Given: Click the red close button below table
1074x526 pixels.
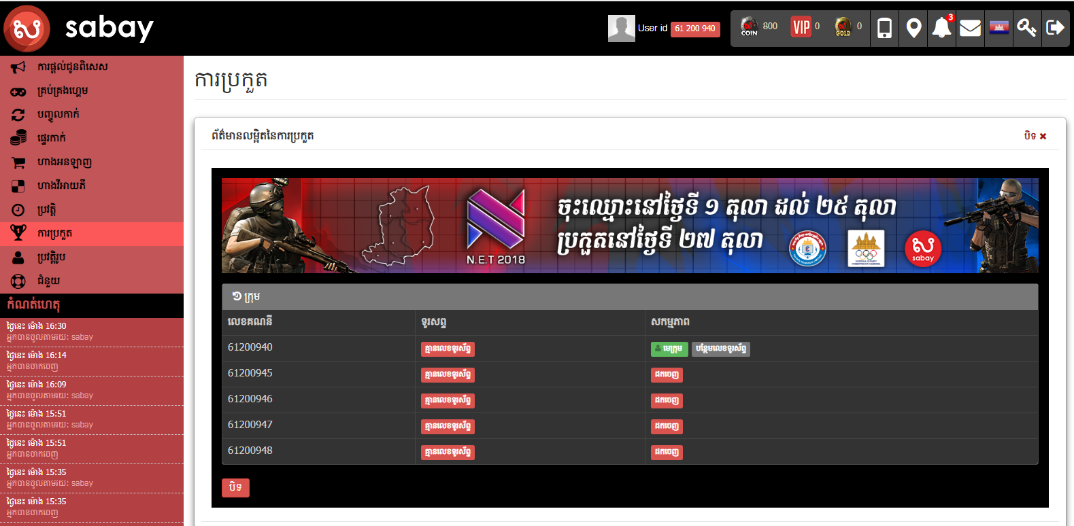Looking at the screenshot, I should tap(235, 487).
